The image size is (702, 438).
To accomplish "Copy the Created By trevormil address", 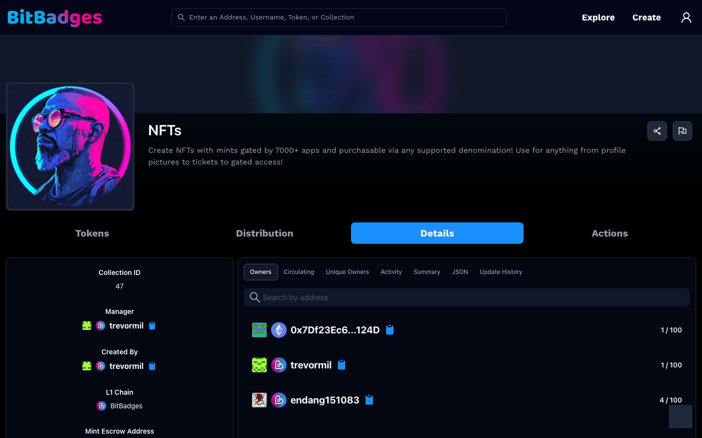I will coord(152,366).
